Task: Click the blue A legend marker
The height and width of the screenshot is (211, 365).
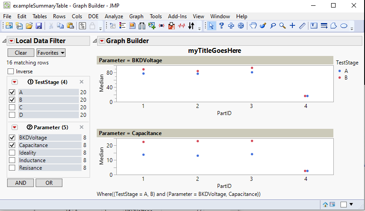Action: pyautogui.click(x=340, y=71)
